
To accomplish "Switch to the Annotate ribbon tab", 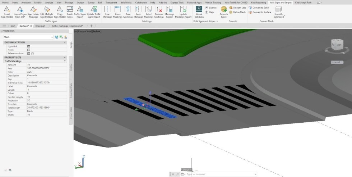I will click(26, 3).
